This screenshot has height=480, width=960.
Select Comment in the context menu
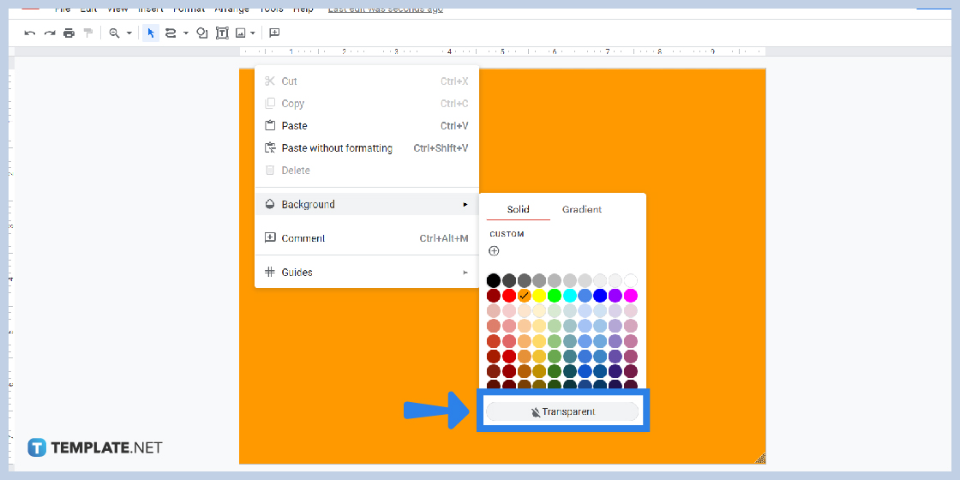303,238
